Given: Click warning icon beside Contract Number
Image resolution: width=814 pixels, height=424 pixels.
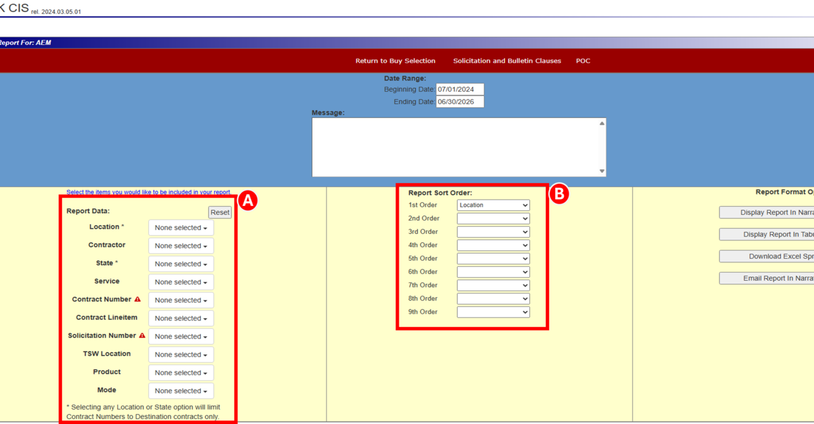Looking at the screenshot, I should [138, 299].
